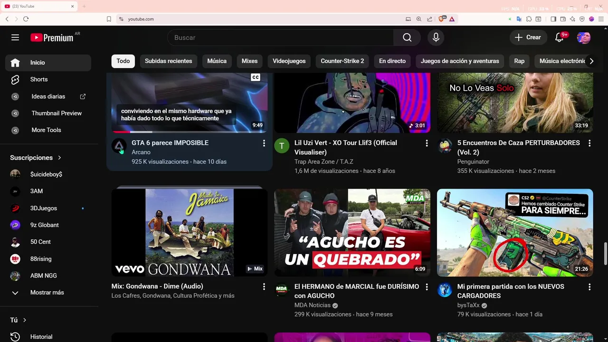Open options for GTA 6 parece IMPOSIBLE
The width and height of the screenshot is (608, 342).
tap(264, 143)
